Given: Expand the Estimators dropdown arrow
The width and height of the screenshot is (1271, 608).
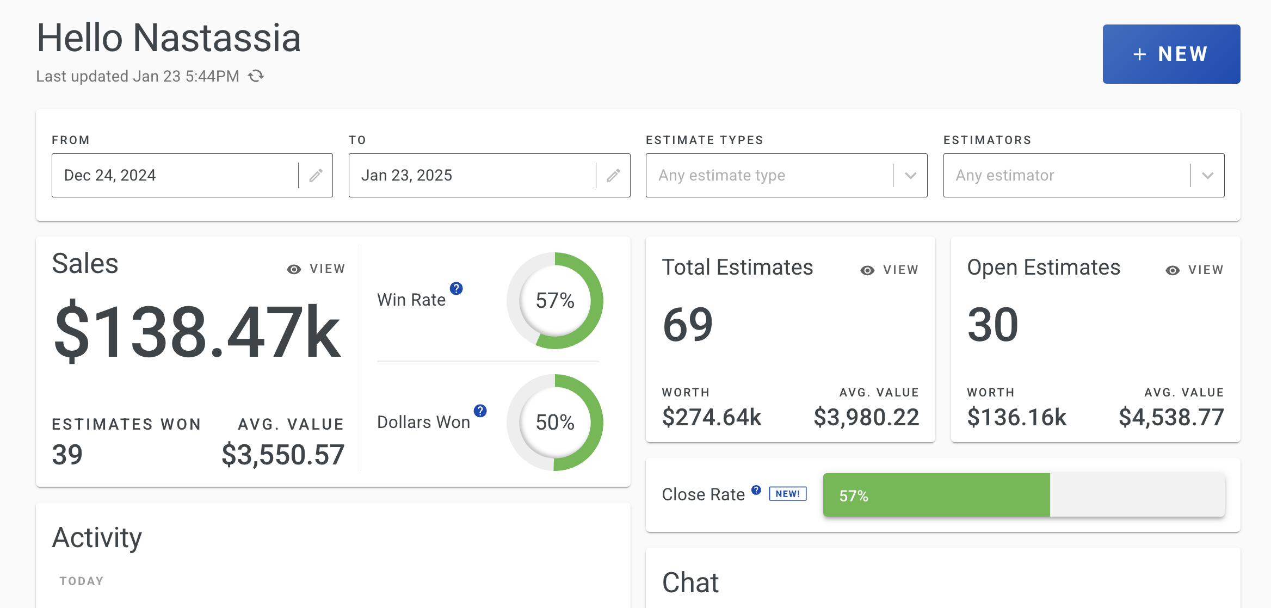Looking at the screenshot, I should [1208, 175].
